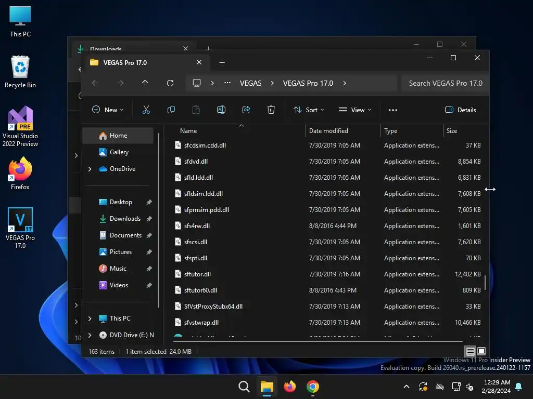
Task: Click the Share icon in toolbar
Action: coord(246,110)
